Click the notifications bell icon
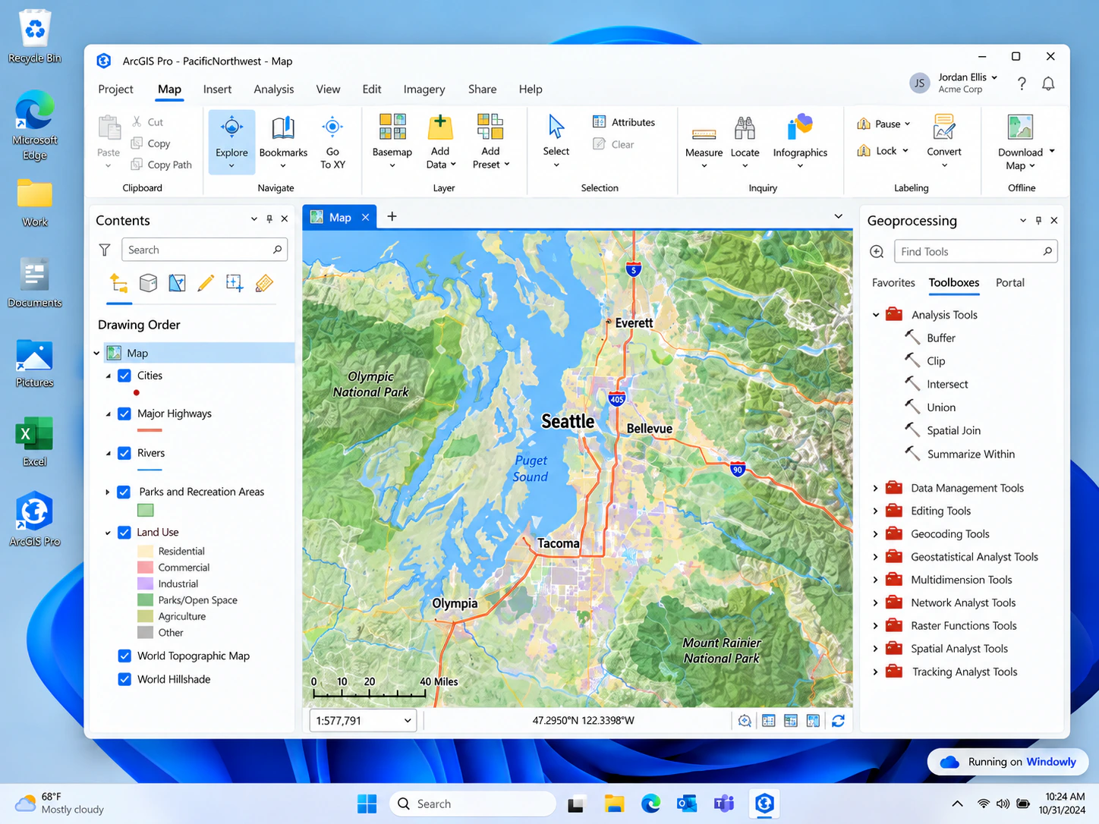The image size is (1099, 824). click(x=1048, y=83)
